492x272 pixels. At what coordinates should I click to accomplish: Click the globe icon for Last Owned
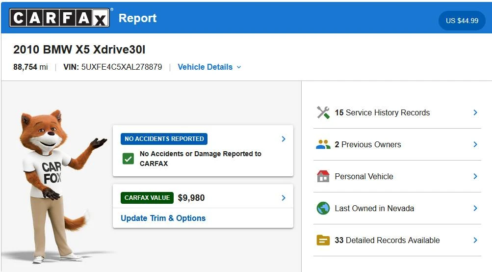tap(323, 208)
